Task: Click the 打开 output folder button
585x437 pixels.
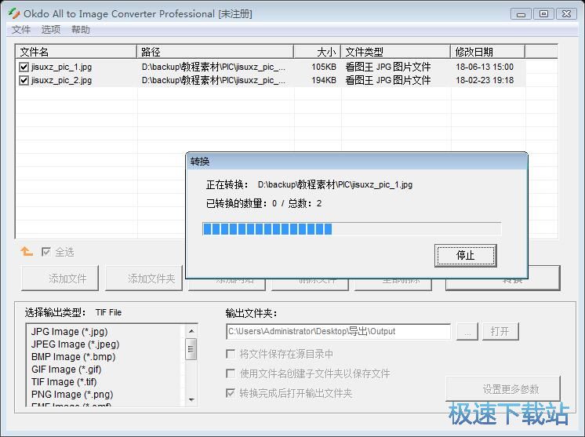Action: 500,331
